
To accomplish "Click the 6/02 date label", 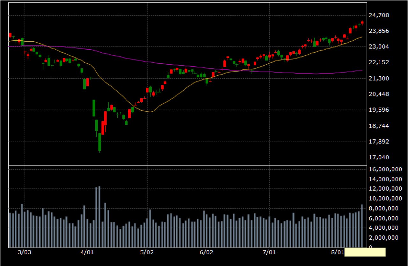I will click(206, 253).
